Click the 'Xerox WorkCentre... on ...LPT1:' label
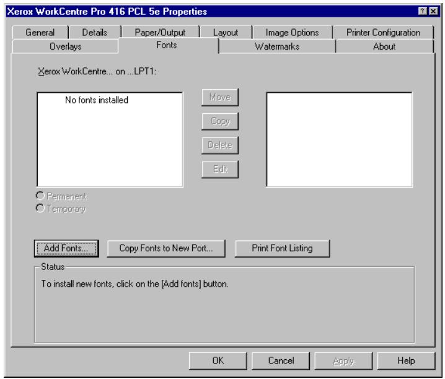Viewport: 445px width, 379px height. point(97,71)
